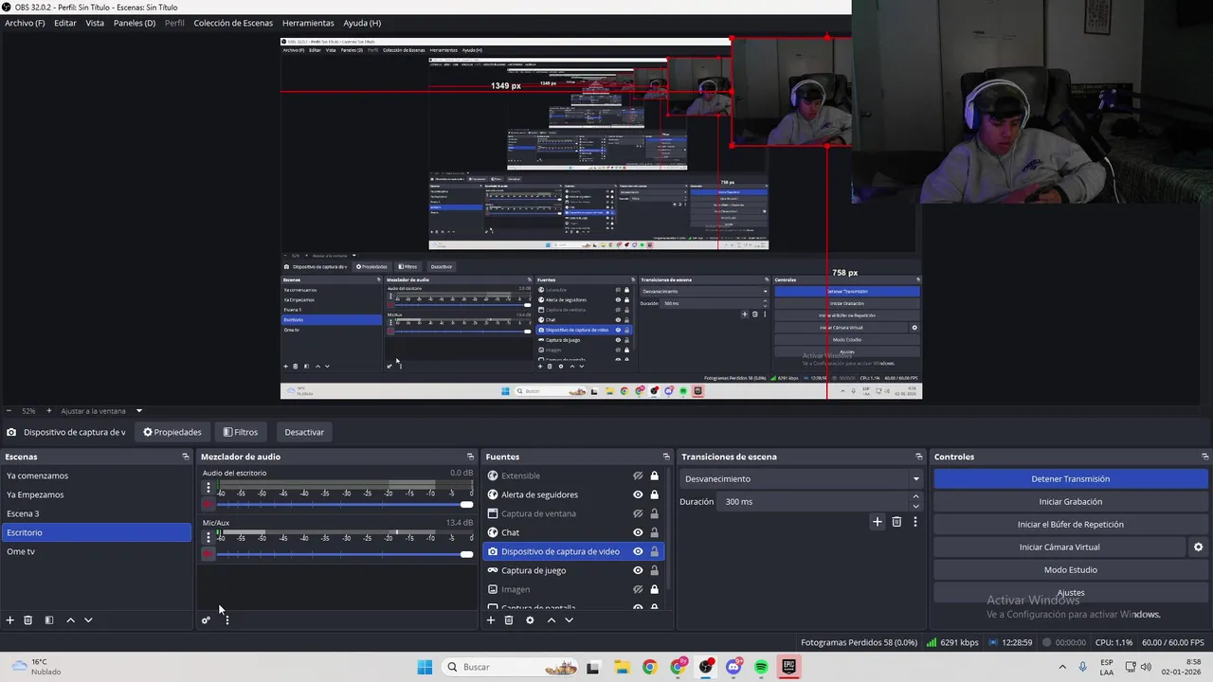Open the Archivo menu
The image size is (1213, 682).
25,23
